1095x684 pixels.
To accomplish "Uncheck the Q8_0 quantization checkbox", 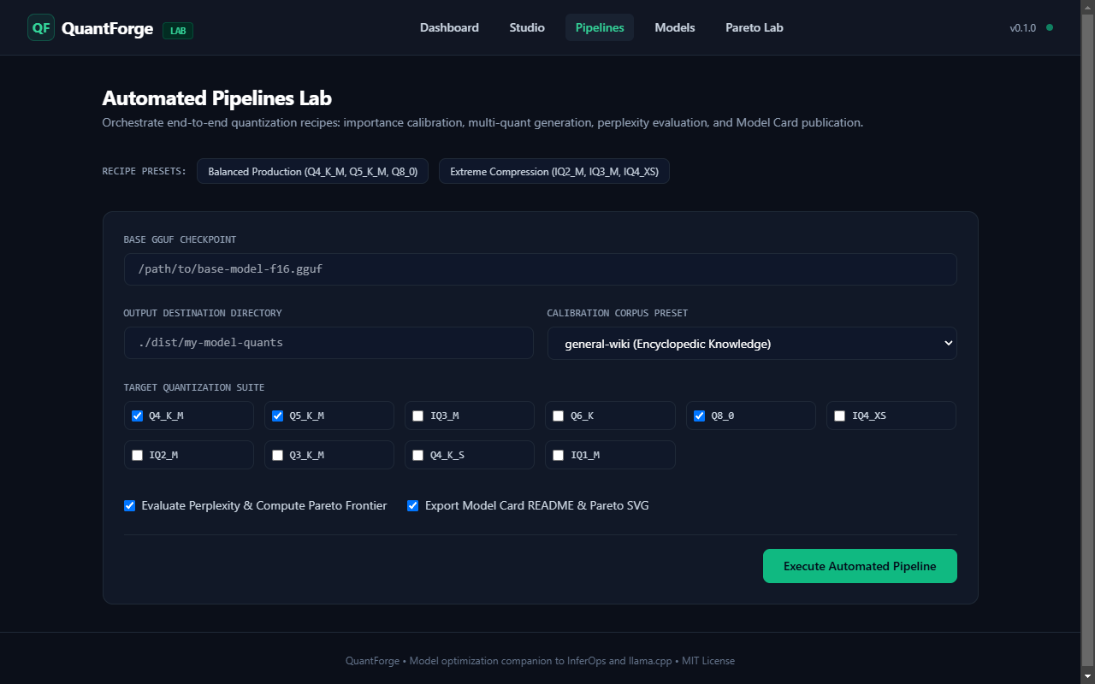I will point(699,416).
